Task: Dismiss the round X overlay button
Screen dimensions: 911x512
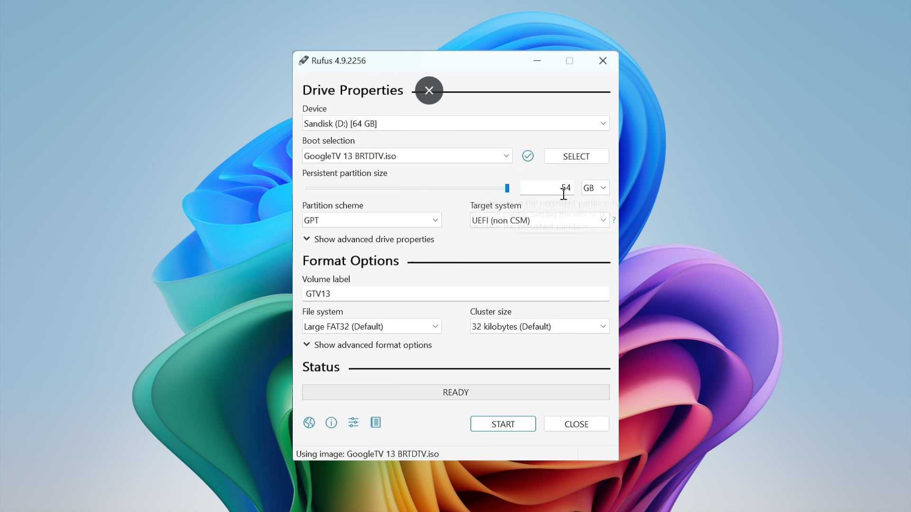Action: 429,91
